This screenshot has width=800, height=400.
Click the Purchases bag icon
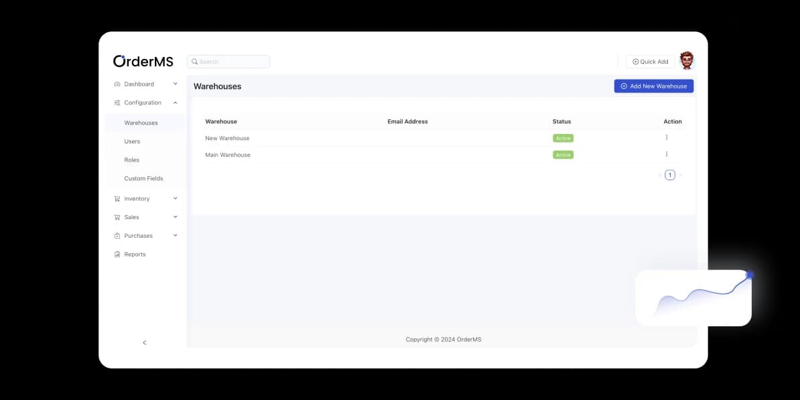(117, 236)
